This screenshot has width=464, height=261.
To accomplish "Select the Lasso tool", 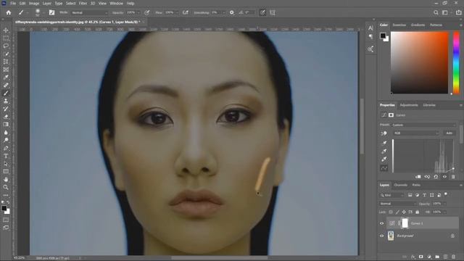I will click(6, 46).
